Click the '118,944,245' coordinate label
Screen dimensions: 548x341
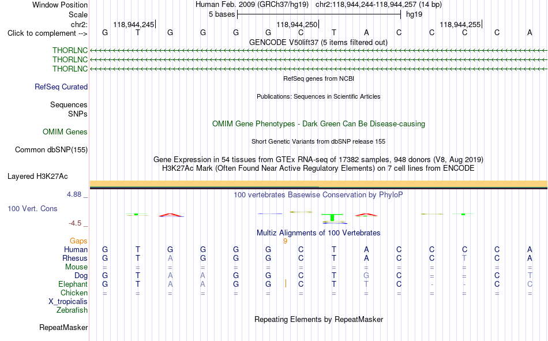coord(133,24)
